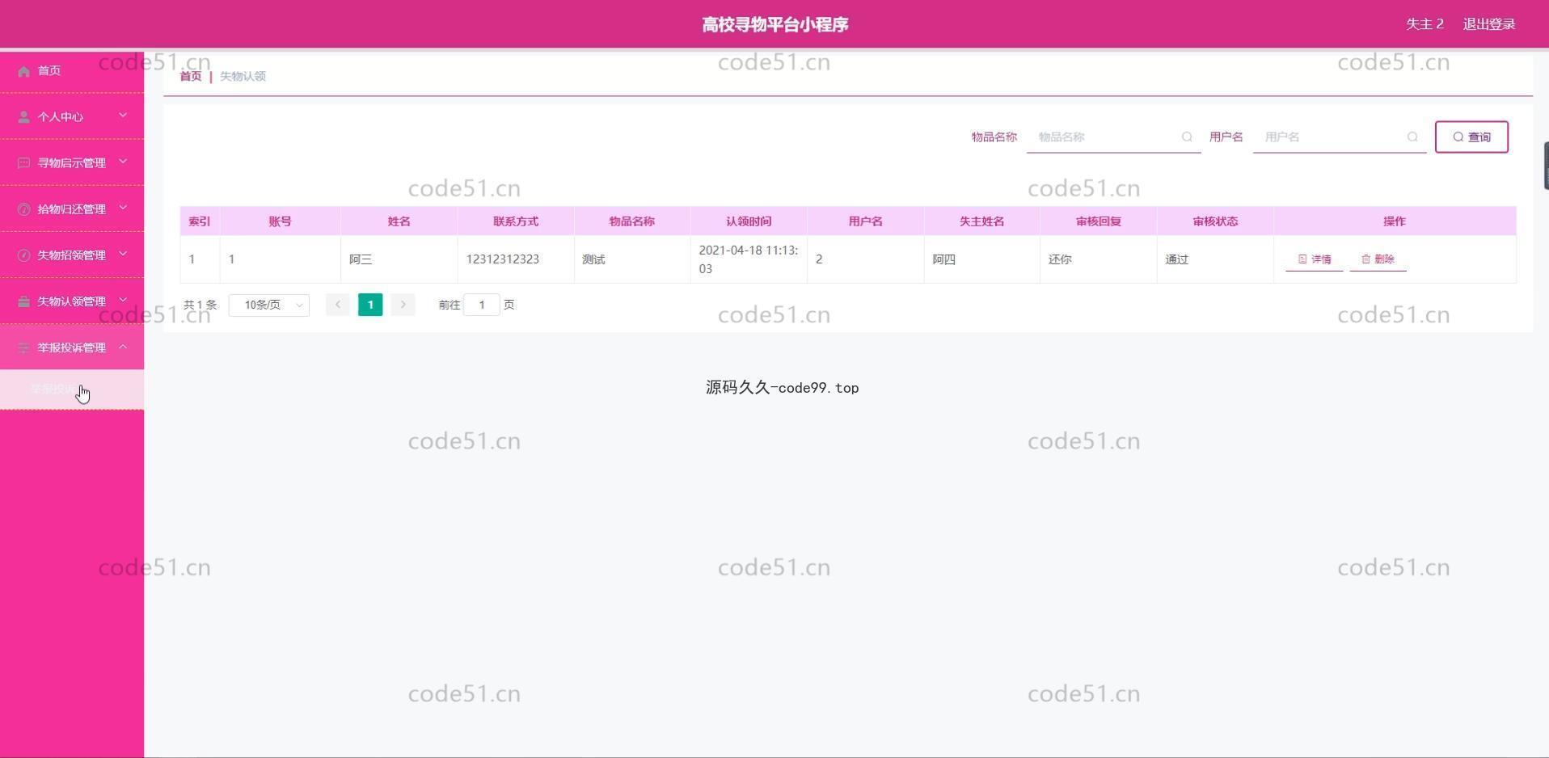Open 个人中心 sidebar menu
1549x758 pixels.
point(72,117)
